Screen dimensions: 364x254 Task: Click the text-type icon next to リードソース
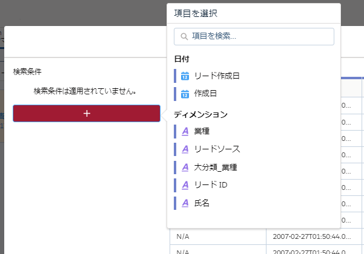click(x=185, y=149)
